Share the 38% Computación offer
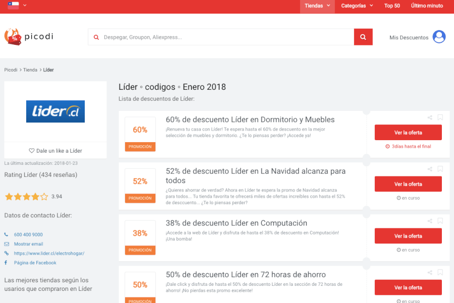The height and width of the screenshot is (303, 454). (430, 221)
